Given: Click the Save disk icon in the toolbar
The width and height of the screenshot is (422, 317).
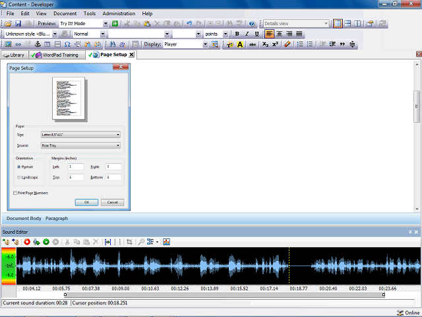Looking at the screenshot, I should pyautogui.click(x=18, y=24).
